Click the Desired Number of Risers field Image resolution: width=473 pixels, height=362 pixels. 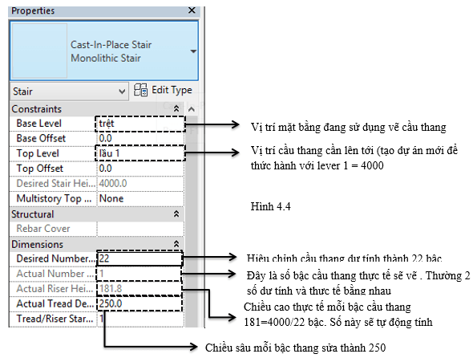139,258
